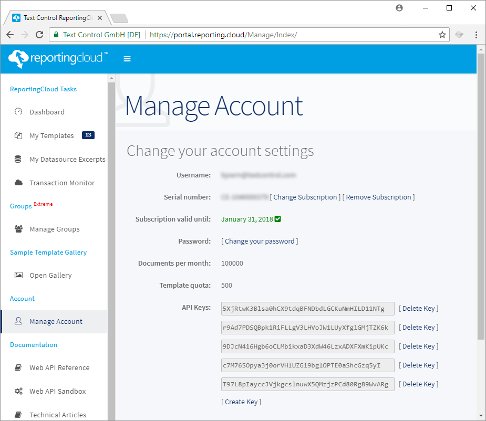
Task: Click the Manage Groups people icon
Action: tap(18, 229)
